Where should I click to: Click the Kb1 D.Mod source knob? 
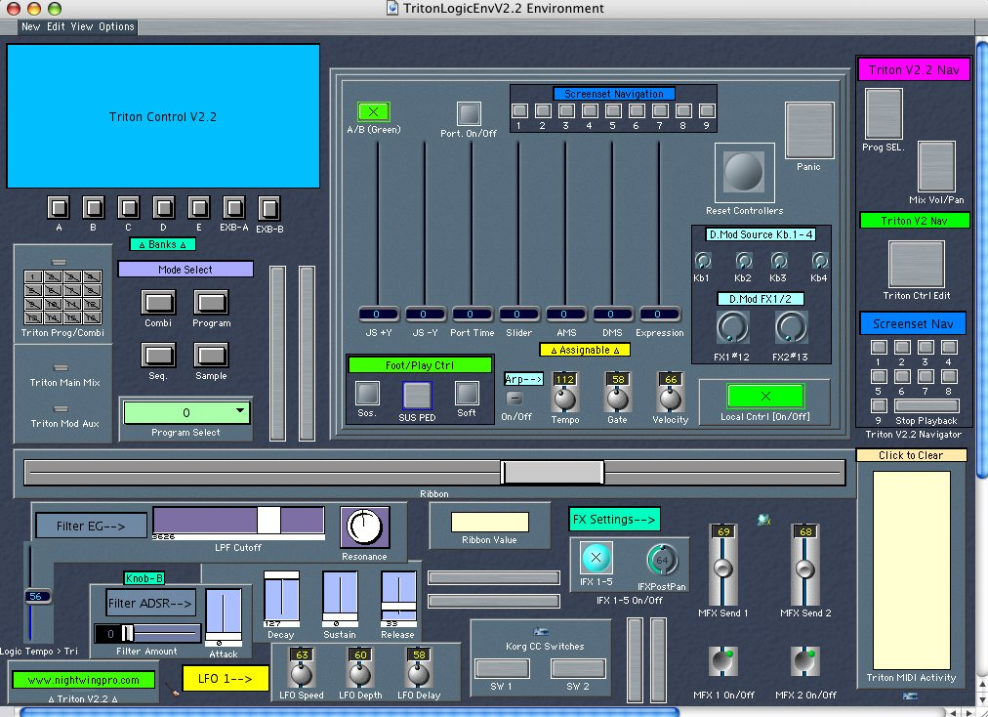tap(703, 261)
